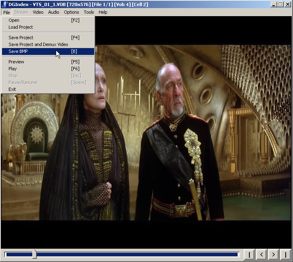Open the Tools menu
The height and width of the screenshot is (262, 293).
coord(89,13)
